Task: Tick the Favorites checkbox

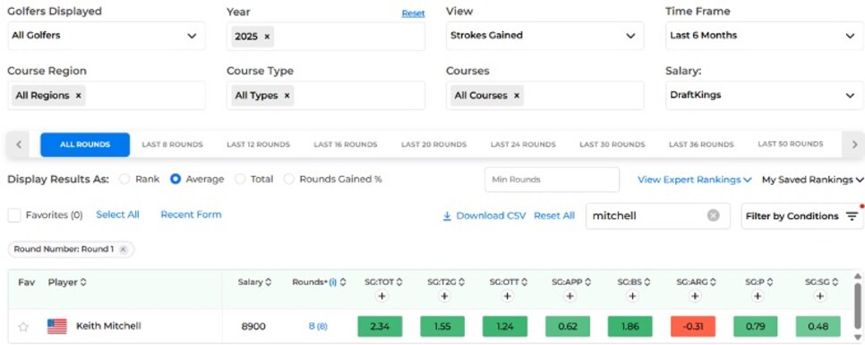Action: tap(14, 215)
